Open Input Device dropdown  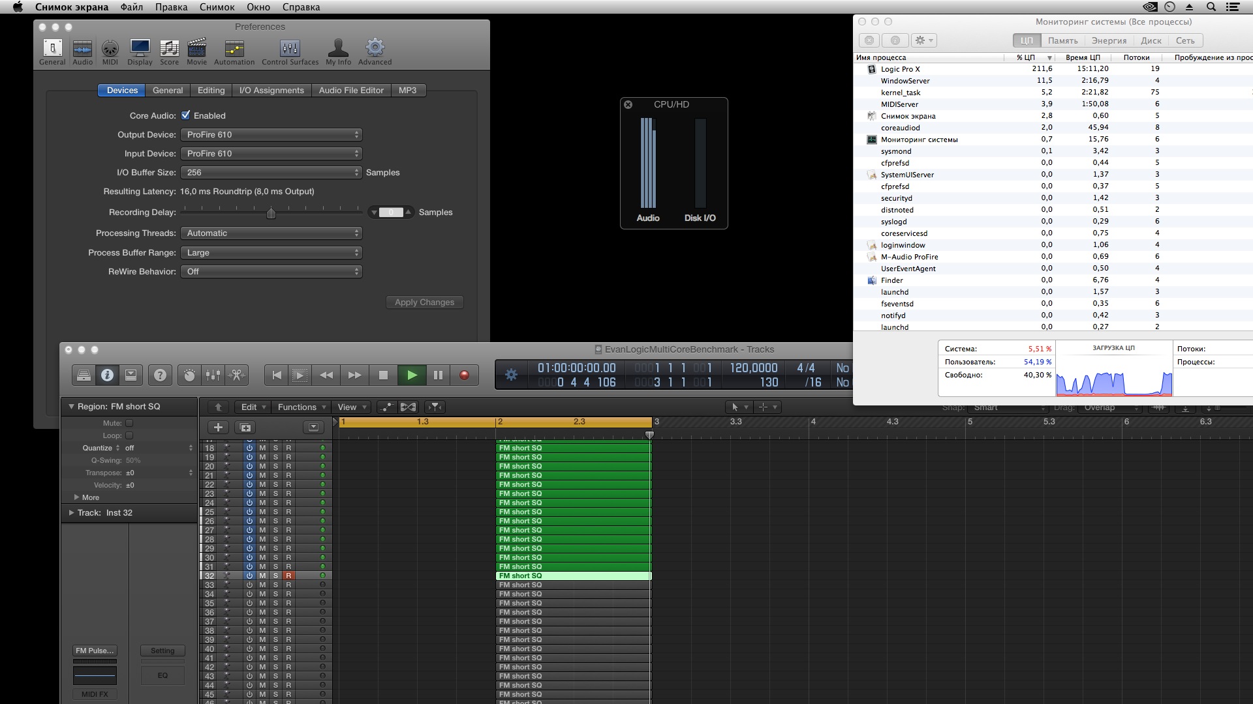tap(271, 153)
